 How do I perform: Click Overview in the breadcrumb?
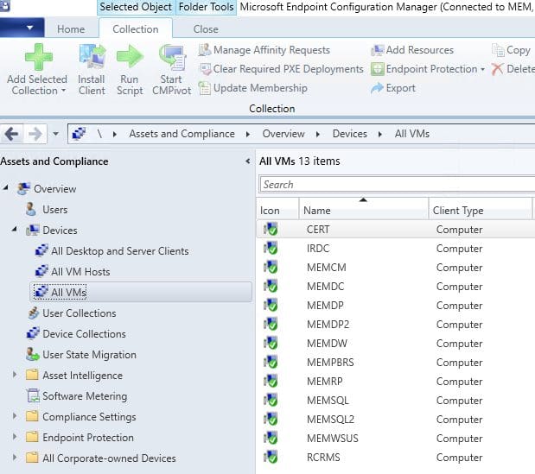coord(283,134)
